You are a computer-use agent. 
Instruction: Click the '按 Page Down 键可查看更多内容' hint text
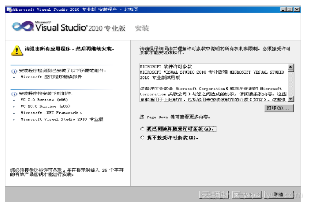click(x=175, y=117)
